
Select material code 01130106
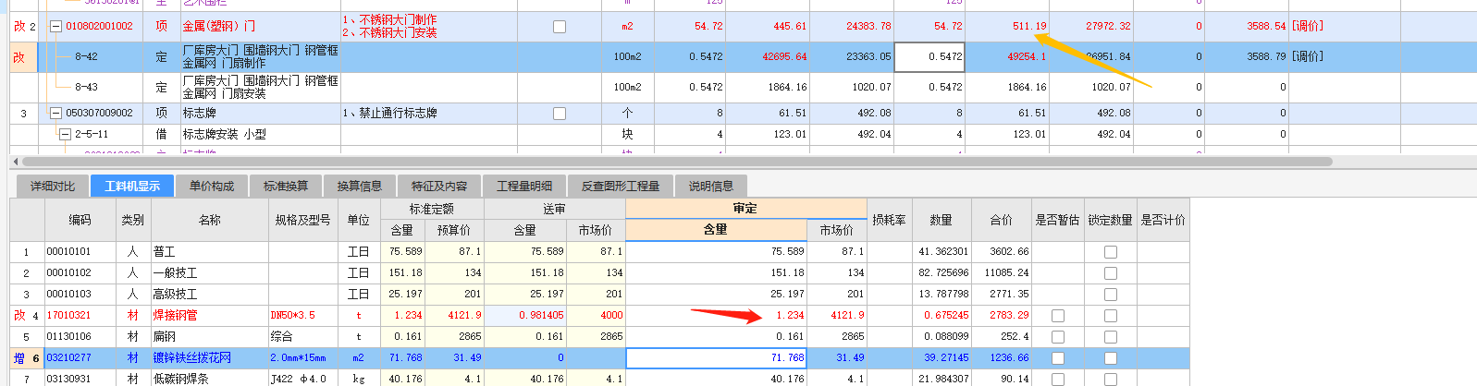coord(69,337)
